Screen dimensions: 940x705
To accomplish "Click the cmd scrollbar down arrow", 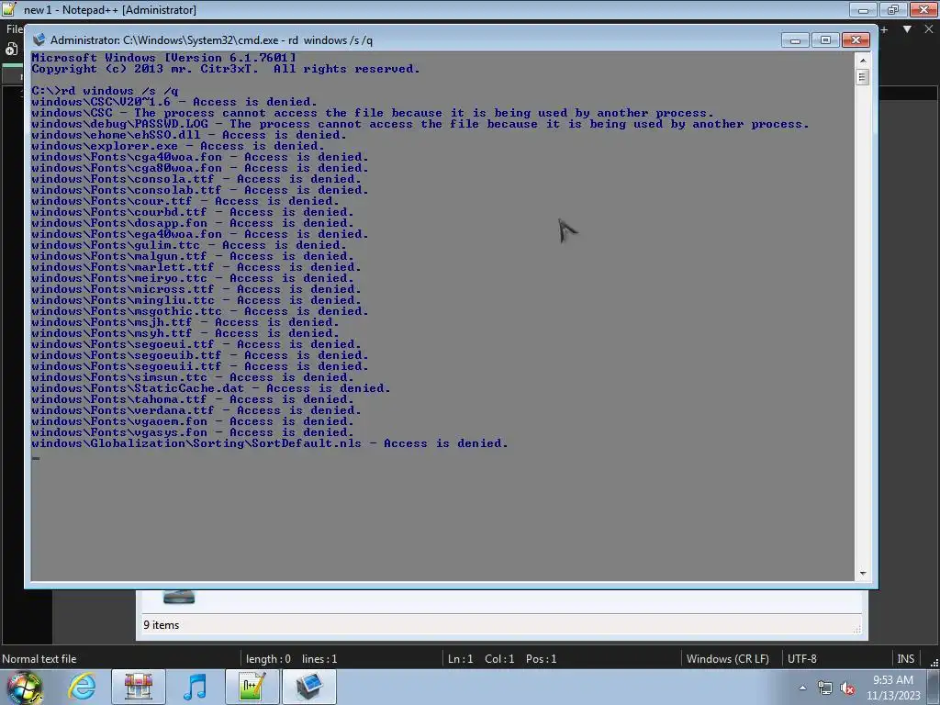I will [863, 574].
